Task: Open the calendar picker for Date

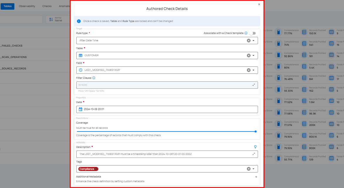Action: (x=81, y=109)
